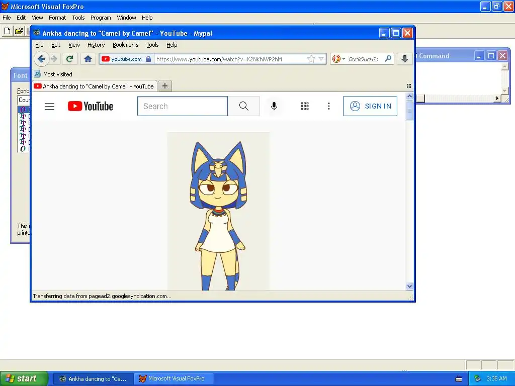
Task: Open FoxPro's View menu
Action: 37,18
